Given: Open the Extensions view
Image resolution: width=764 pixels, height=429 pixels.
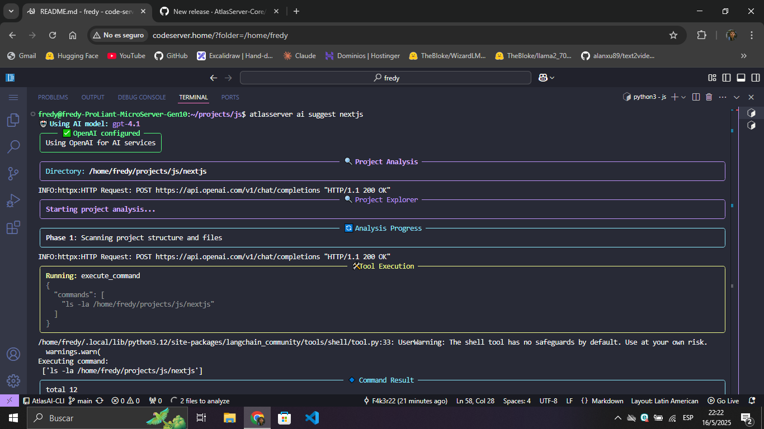Looking at the screenshot, I should tap(13, 227).
